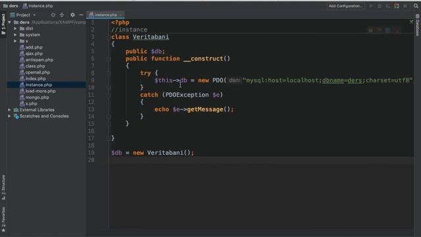Click green inspection checkmark in editor corner

411,21
